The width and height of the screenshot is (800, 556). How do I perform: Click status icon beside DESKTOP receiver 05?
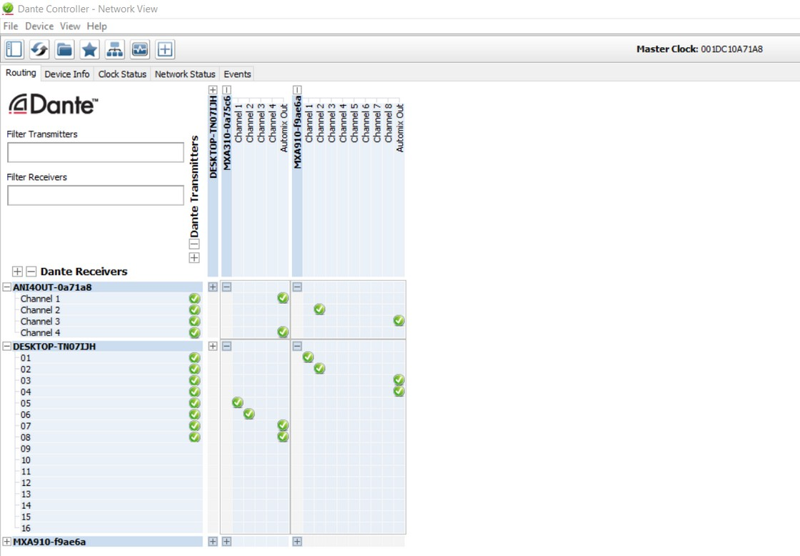194,403
